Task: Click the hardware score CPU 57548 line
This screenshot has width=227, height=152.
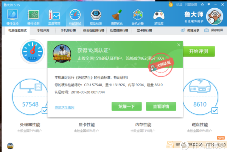Action: tap(109, 85)
